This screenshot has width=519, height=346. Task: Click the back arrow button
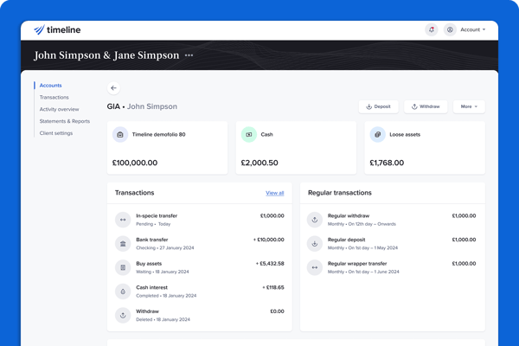pyautogui.click(x=113, y=87)
